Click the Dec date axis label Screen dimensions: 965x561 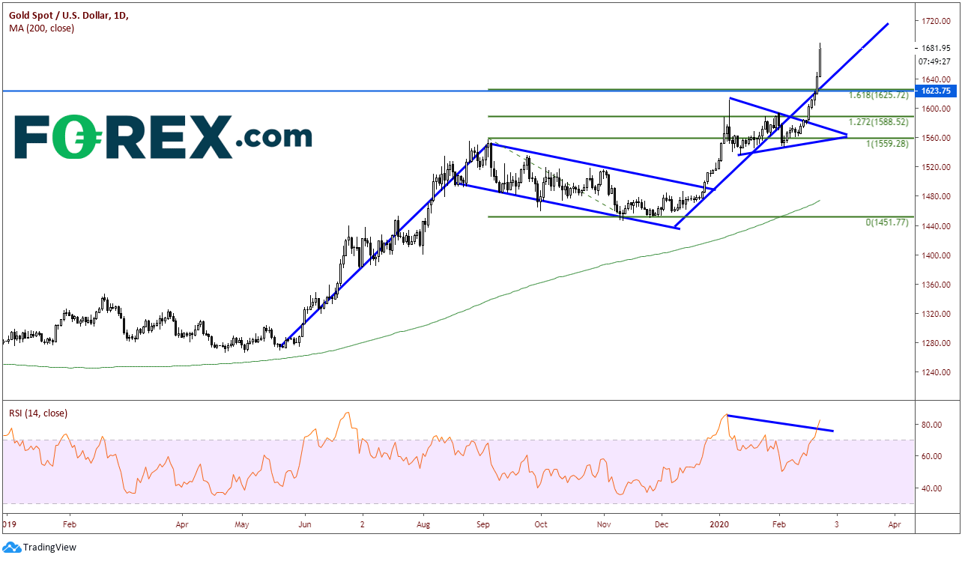coord(660,524)
